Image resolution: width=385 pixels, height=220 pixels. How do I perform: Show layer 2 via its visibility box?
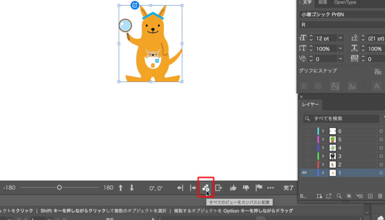tap(304, 164)
